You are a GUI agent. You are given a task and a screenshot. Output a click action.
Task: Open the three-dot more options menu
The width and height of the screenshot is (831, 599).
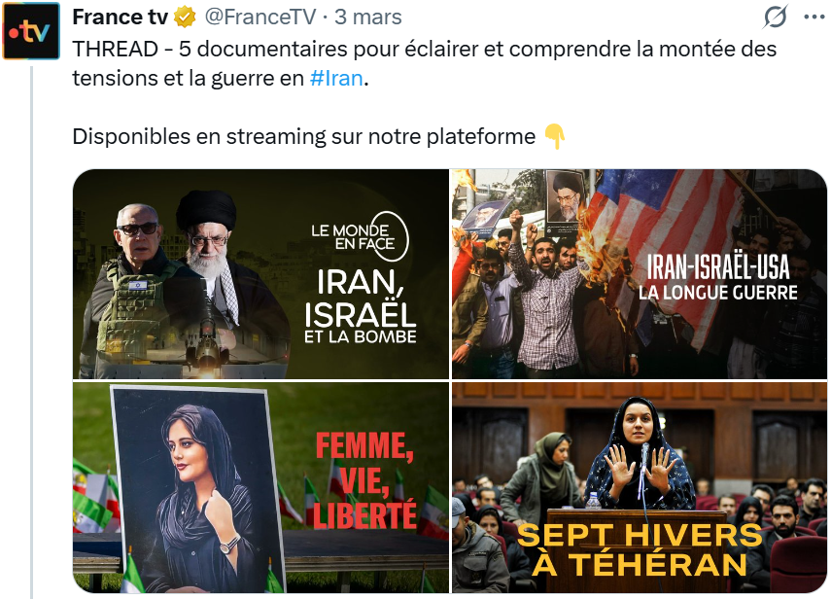click(x=814, y=17)
